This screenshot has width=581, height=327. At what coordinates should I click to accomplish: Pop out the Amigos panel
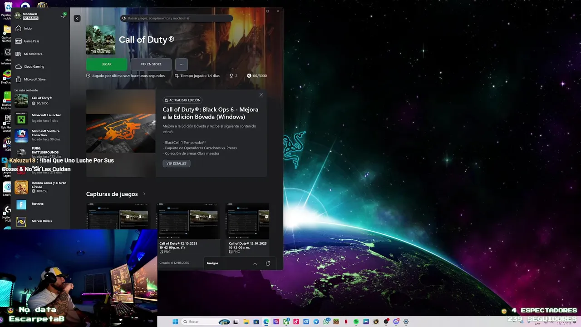pos(268,263)
